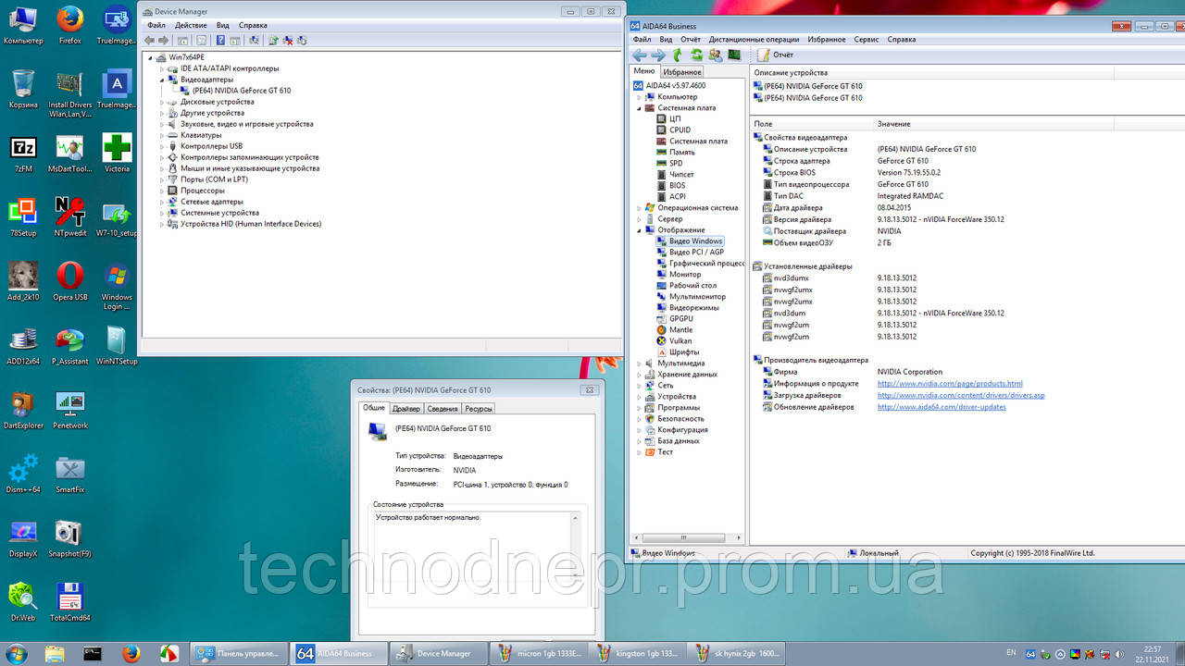The image size is (1185, 666).
Task: Click AIDA64 toolbar forward arrow
Action: (x=658, y=55)
